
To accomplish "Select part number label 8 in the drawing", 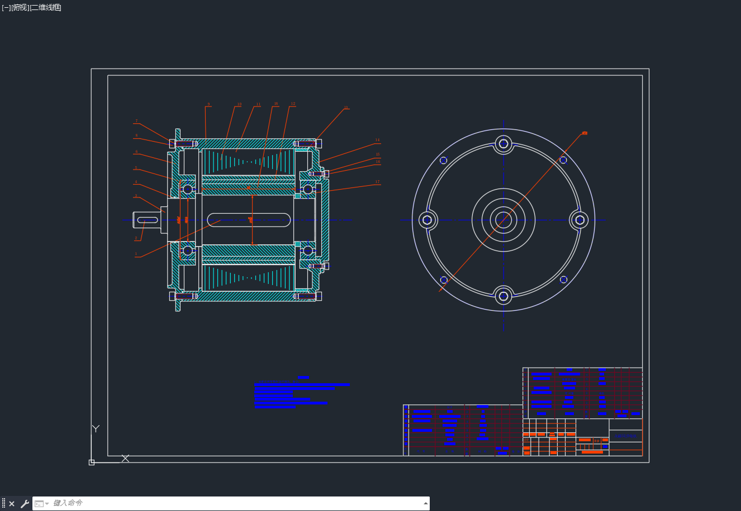I will click(136, 136).
